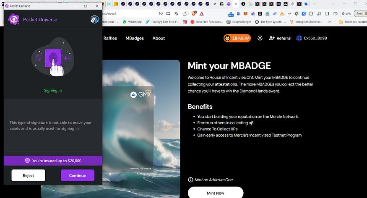The width and height of the screenshot is (367, 198).
Task: Click the translate page icon in address bar
Action: (176, 13)
